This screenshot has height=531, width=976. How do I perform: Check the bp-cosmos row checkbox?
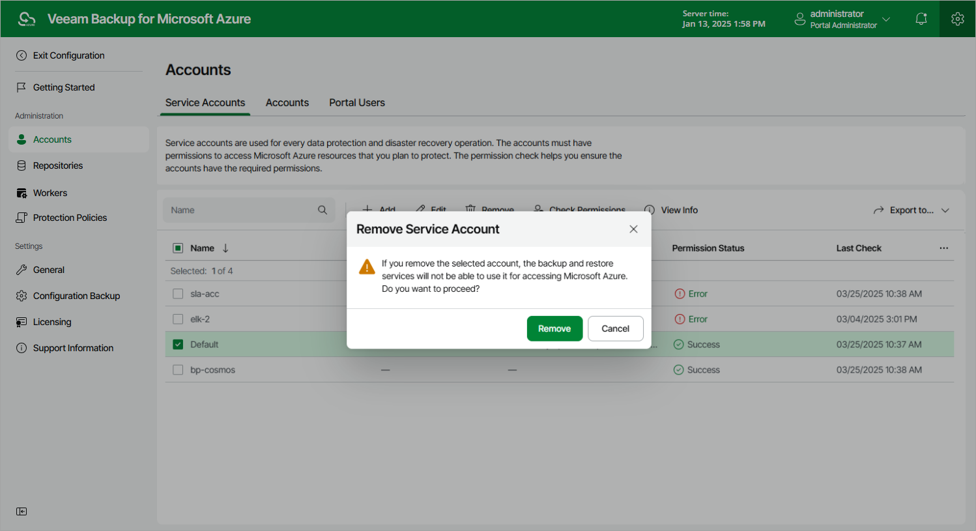(x=178, y=370)
